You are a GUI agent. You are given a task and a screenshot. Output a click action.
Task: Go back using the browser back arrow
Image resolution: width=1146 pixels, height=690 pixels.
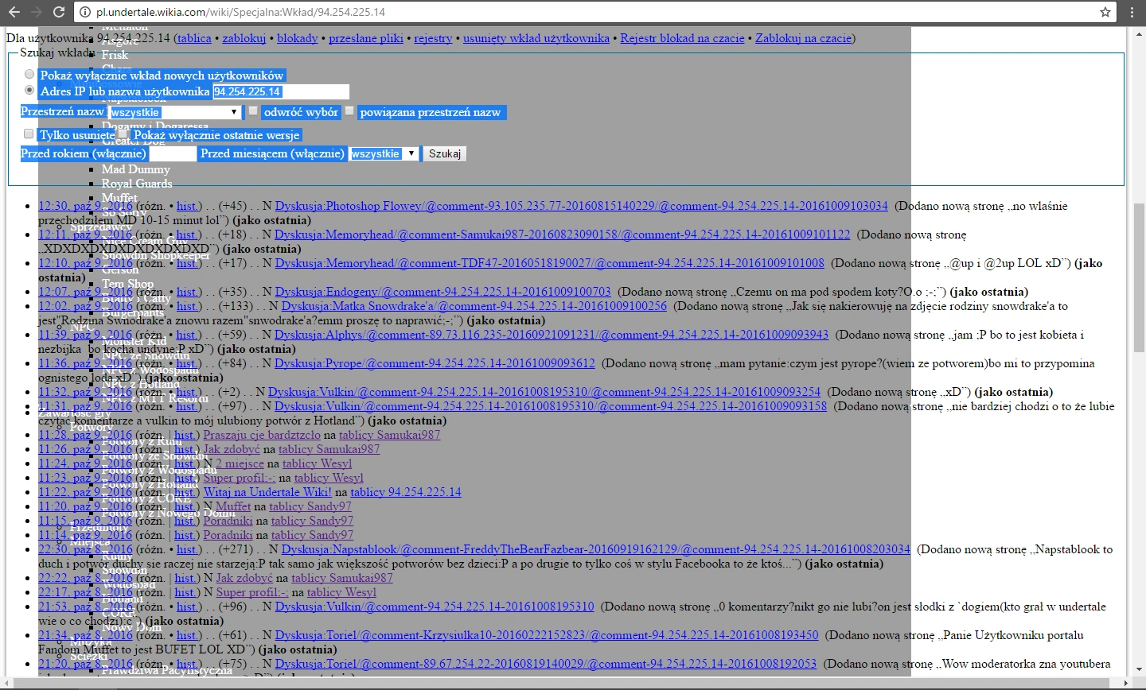point(14,12)
